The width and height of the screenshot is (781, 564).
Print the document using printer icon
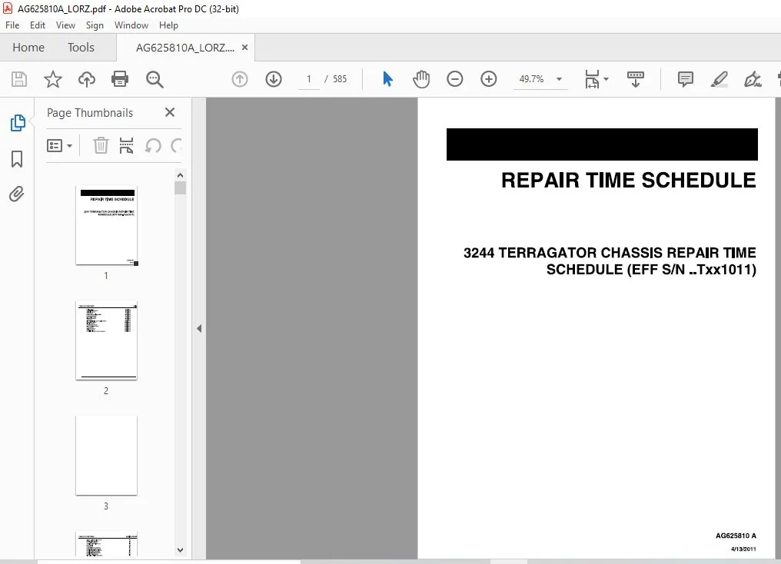coord(120,79)
